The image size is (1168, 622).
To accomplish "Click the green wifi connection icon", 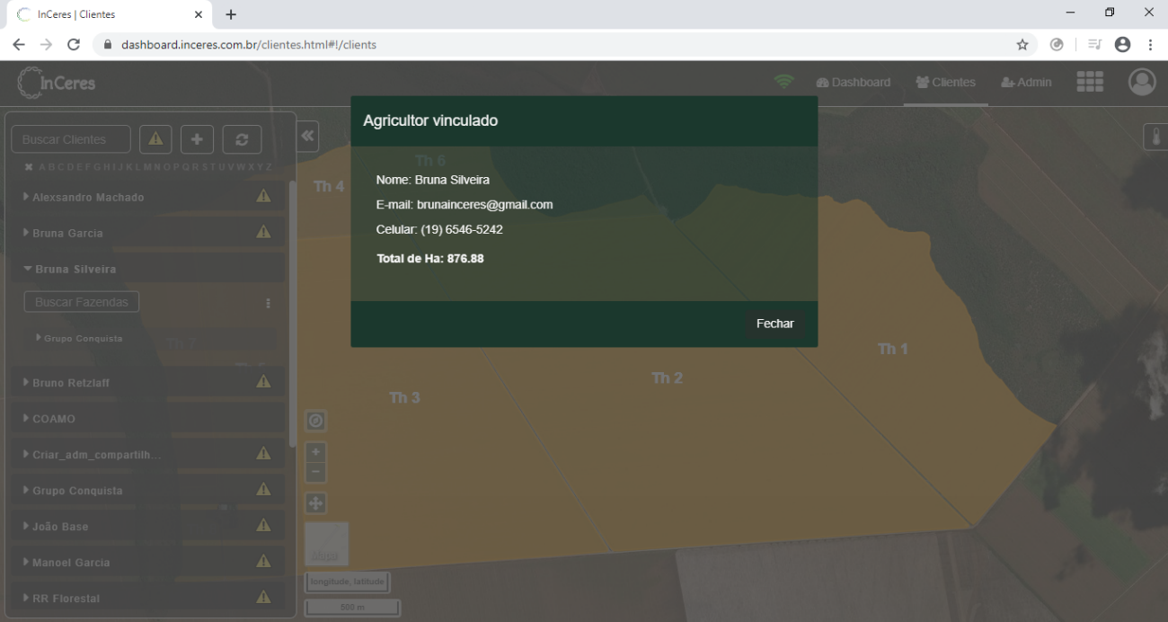I will tap(784, 82).
